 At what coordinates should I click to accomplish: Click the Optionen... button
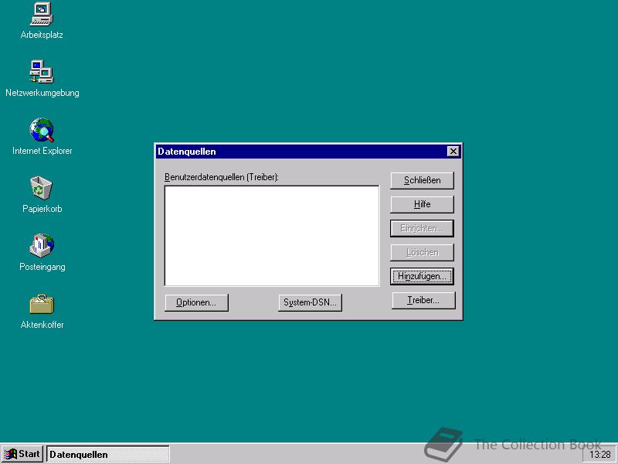pos(196,302)
